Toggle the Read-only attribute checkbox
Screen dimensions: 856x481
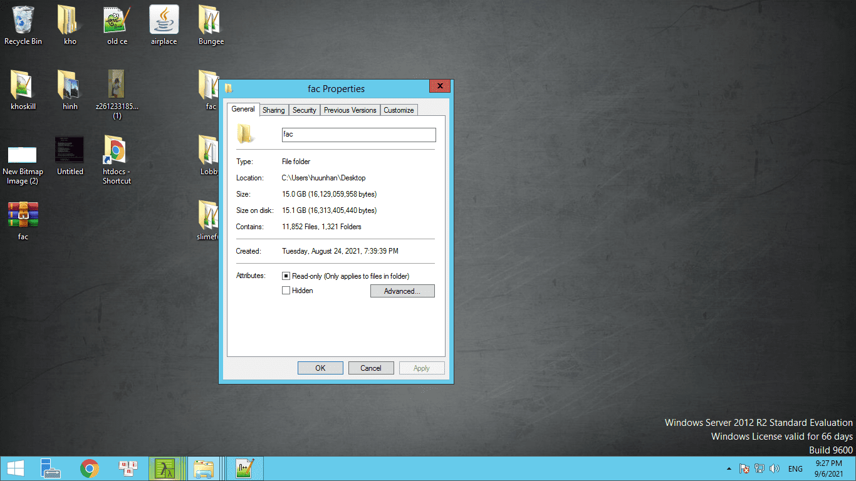(286, 276)
